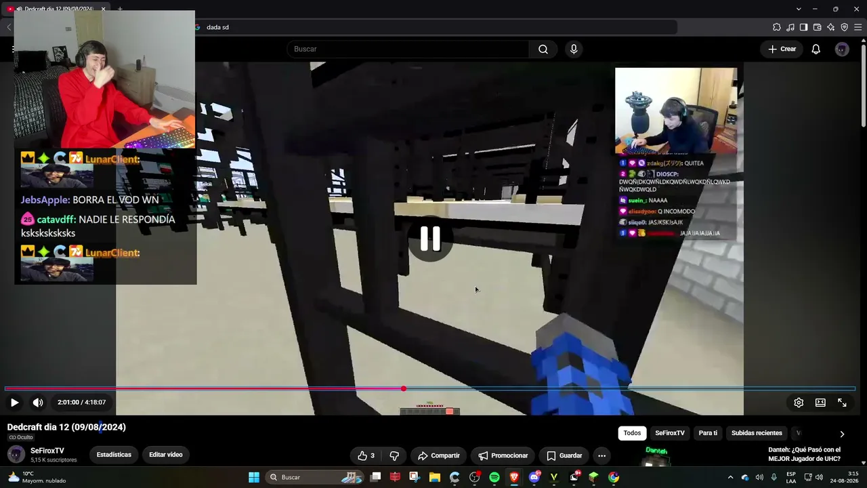Open the Minecraft grass block taskbar icon
Viewport: 867px width, 488px height.
click(x=593, y=477)
